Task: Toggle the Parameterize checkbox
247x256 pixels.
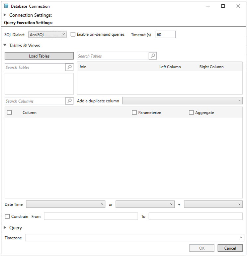Action: (x=134, y=113)
